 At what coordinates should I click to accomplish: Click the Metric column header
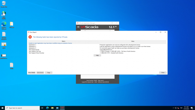tap(64, 41)
